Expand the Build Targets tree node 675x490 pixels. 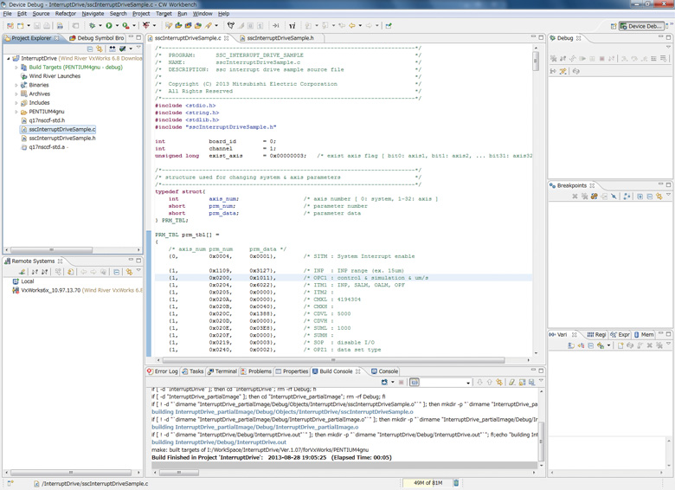coord(16,68)
